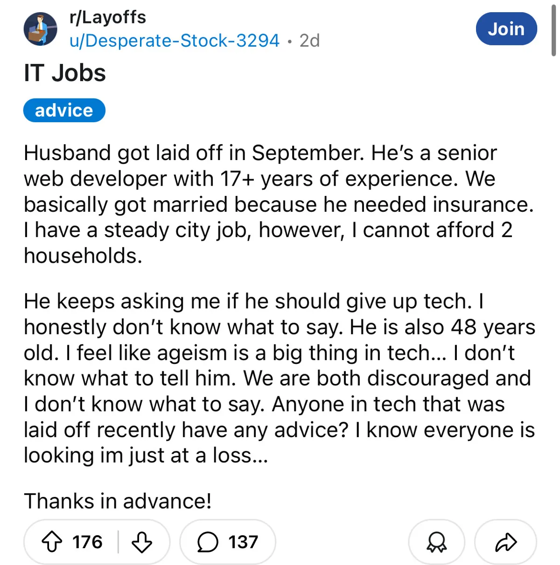Filter by the advice flair tag
Image resolution: width=560 pixels, height=565 pixels.
coord(64,111)
